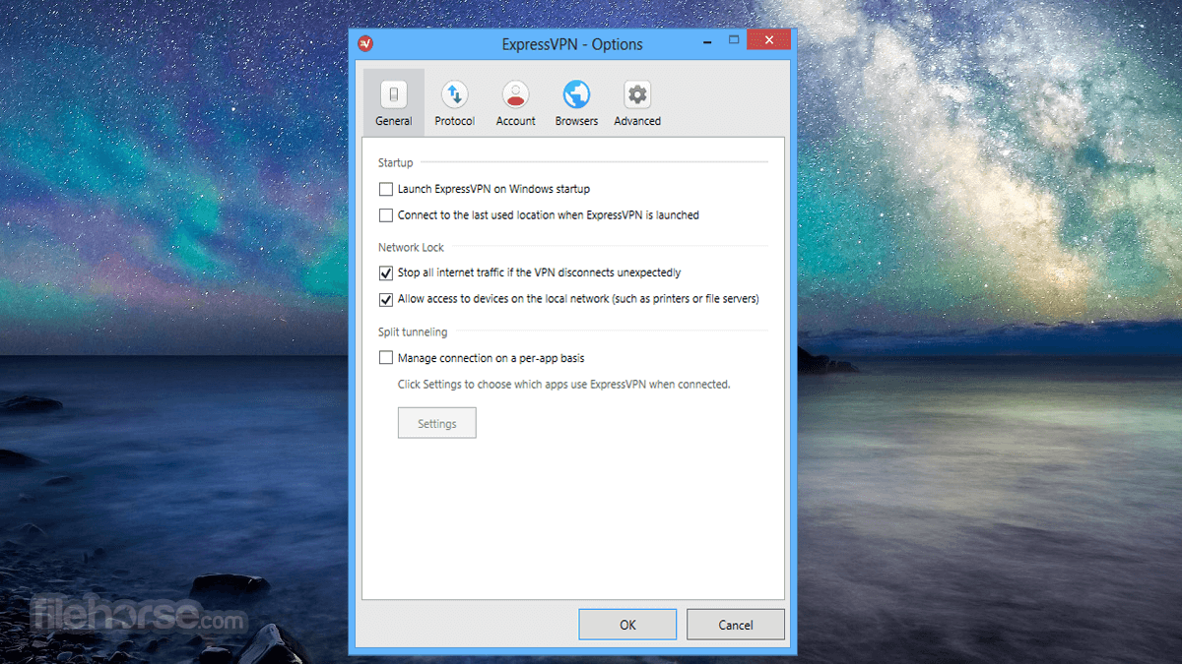Enable connect to last used location checkbox
This screenshot has height=664, width=1182.
click(385, 214)
